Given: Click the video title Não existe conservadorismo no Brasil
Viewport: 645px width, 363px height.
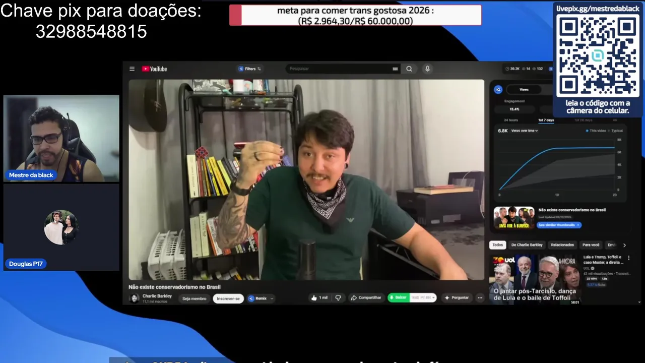Looking at the screenshot, I should click(x=174, y=287).
